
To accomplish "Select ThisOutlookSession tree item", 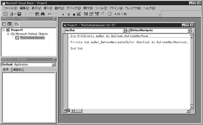I will point(32,38).
